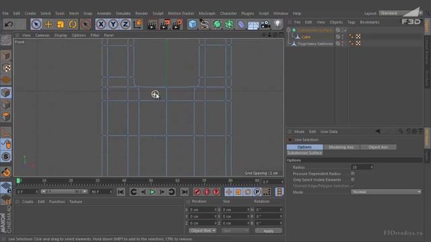Image resolution: width=431 pixels, height=242 pixels.
Task: Click the Array modeling object icon
Action: [229, 24]
